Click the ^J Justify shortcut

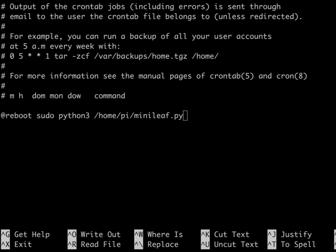290,234
